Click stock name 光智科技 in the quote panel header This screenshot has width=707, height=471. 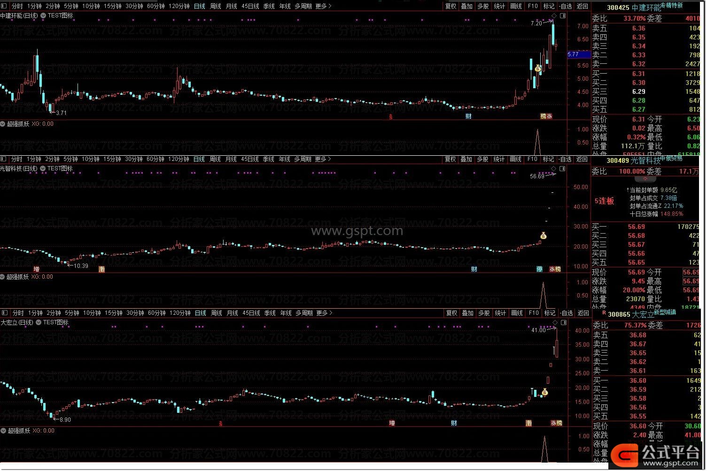pos(645,160)
